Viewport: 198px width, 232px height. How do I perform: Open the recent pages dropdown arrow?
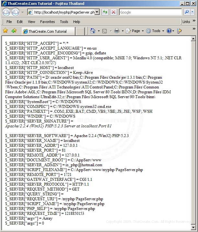22,12
